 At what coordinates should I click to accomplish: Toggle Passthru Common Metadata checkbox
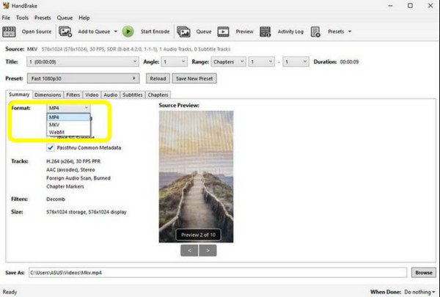point(51,147)
